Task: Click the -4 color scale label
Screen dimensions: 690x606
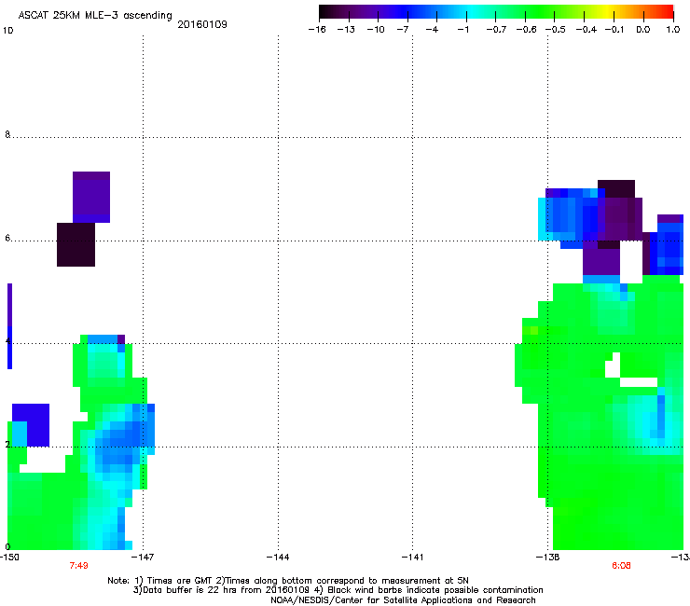Action: (x=432, y=30)
